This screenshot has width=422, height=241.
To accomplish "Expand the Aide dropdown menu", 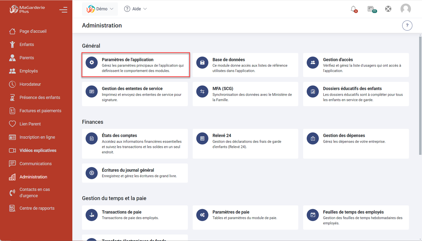I will tap(136, 9).
